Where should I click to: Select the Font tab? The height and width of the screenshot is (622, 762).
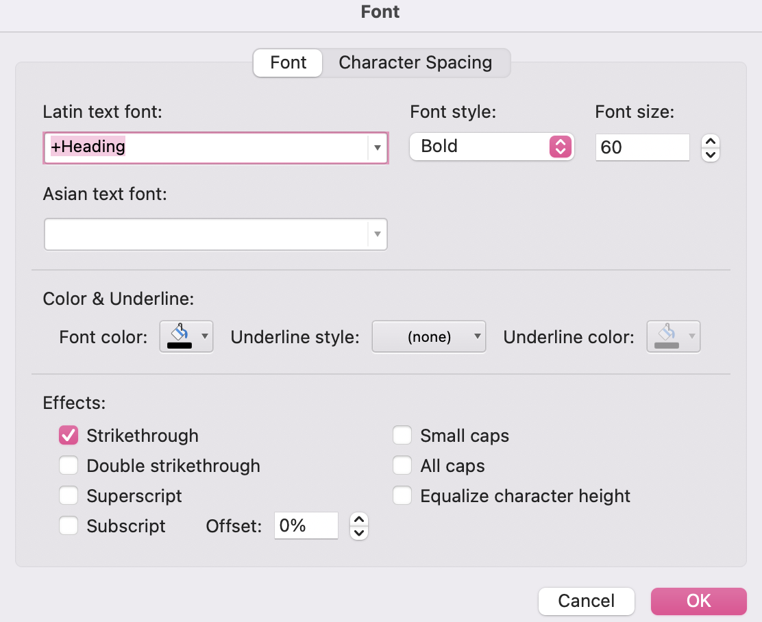pos(287,62)
